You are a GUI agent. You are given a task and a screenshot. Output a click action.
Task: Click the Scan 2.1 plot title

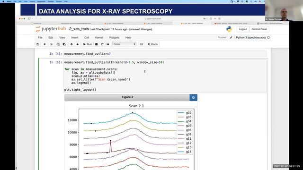coord(136,106)
